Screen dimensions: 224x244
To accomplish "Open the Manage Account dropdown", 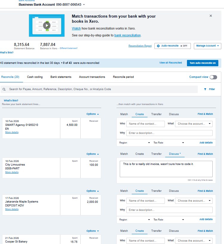I will point(208,46).
